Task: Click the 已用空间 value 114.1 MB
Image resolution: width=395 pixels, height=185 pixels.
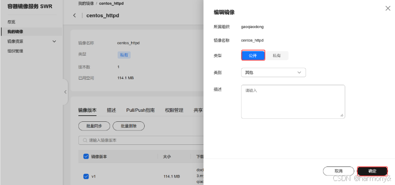Action: 126,78
